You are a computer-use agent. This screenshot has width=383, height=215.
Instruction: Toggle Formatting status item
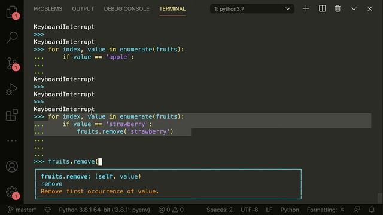coord(326,210)
